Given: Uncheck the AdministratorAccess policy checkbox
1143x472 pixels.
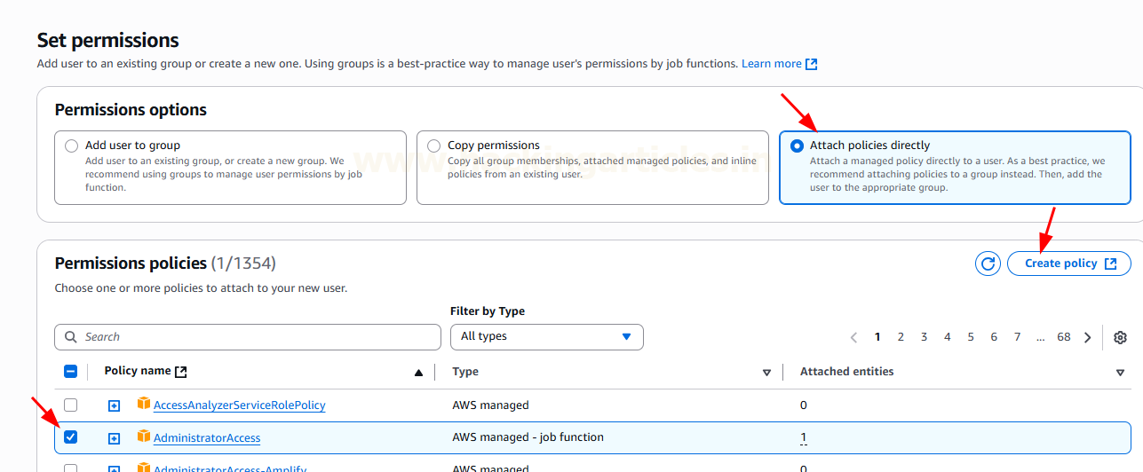Looking at the screenshot, I should point(71,437).
